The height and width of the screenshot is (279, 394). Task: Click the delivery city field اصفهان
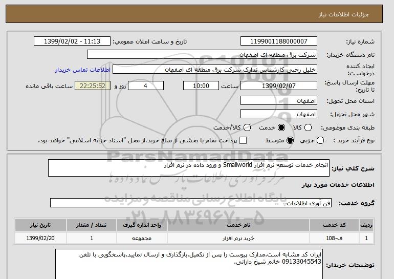pyautogui.click(x=279, y=114)
